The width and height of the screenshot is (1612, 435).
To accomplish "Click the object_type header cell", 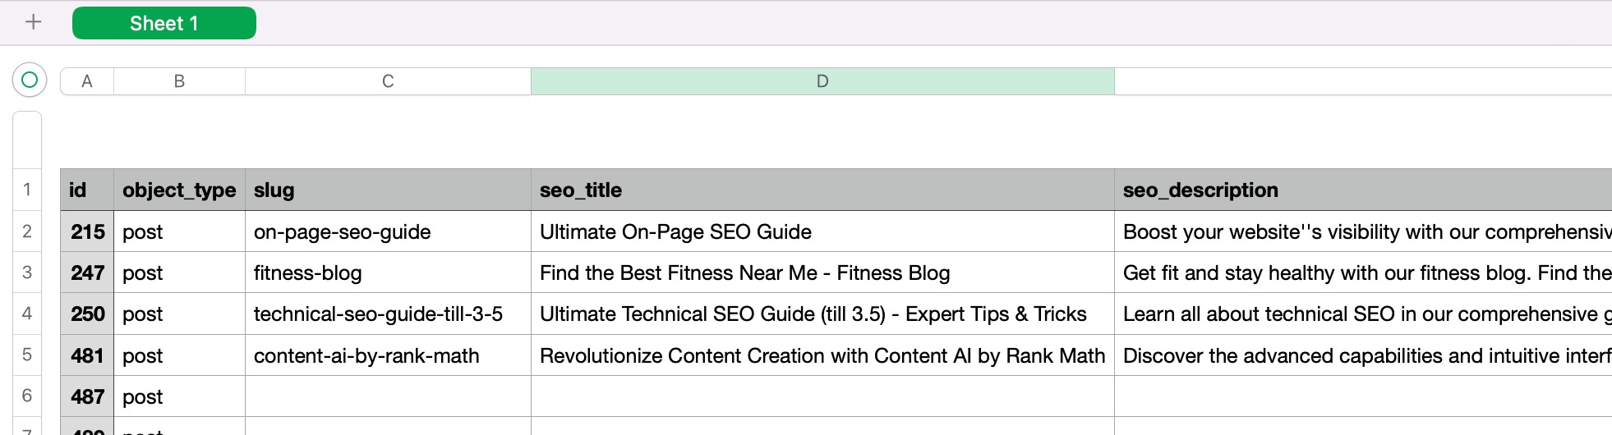I will [x=179, y=190].
